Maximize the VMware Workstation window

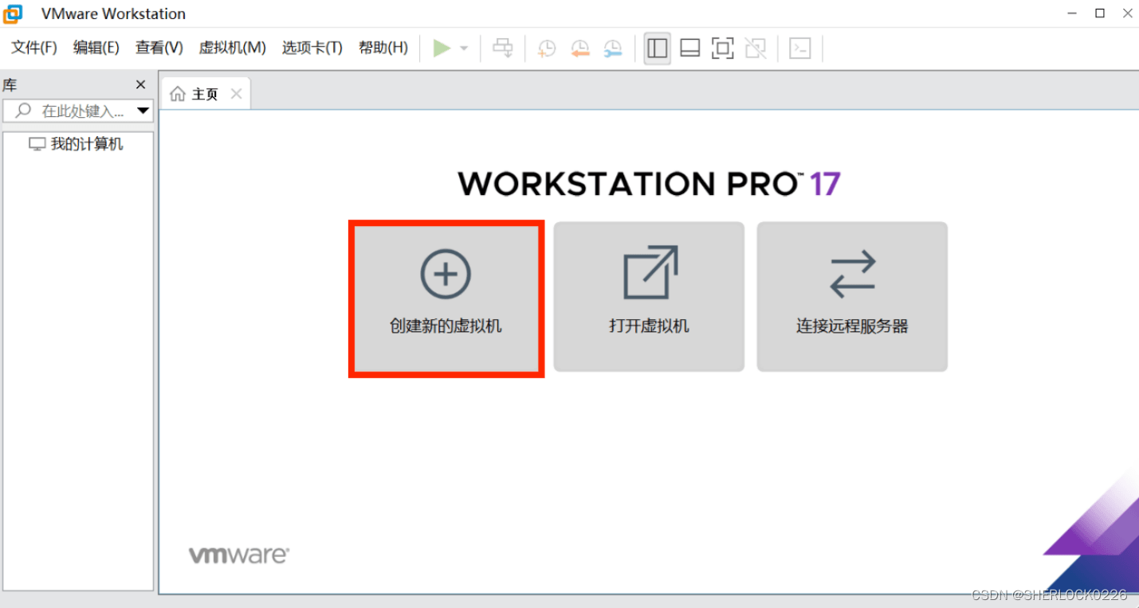click(1100, 13)
